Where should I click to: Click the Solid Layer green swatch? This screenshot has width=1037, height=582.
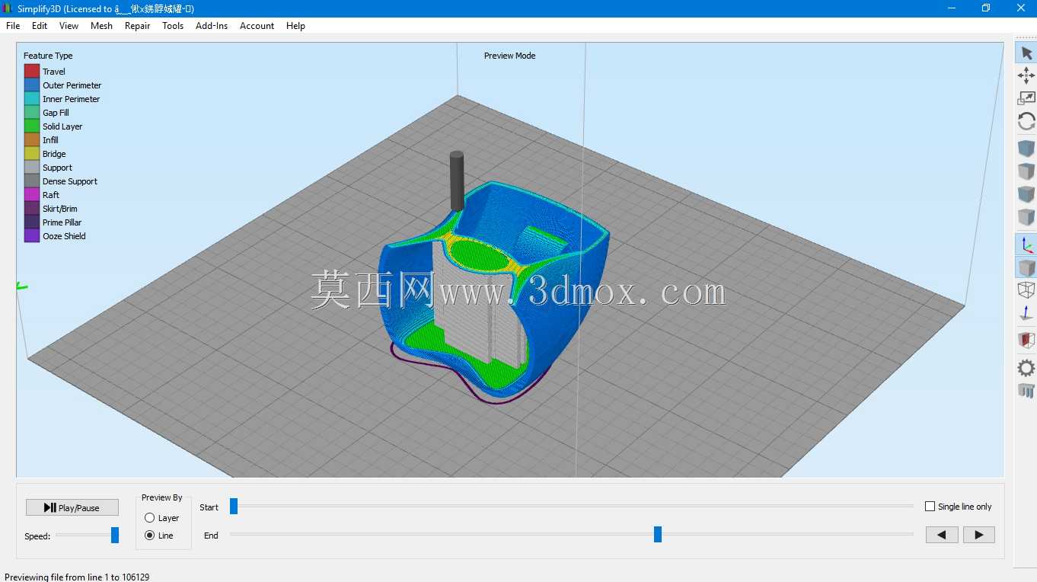31,126
